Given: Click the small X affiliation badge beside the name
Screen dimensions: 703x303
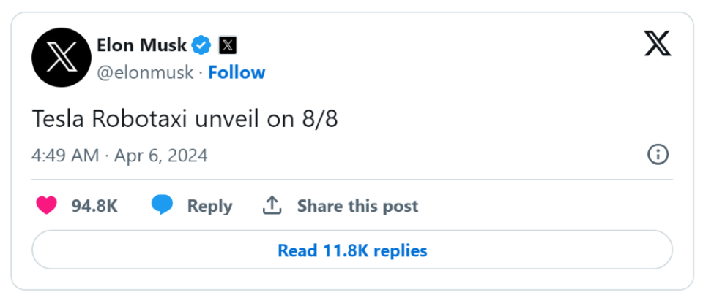Looking at the screenshot, I should 228,45.
